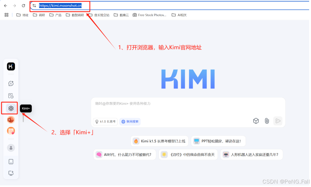Open Kimi+ from the sidebar
Screen dimensions: 311x187
(11, 109)
